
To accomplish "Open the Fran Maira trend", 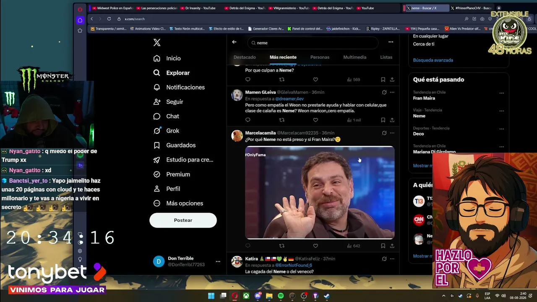I will click(424, 98).
